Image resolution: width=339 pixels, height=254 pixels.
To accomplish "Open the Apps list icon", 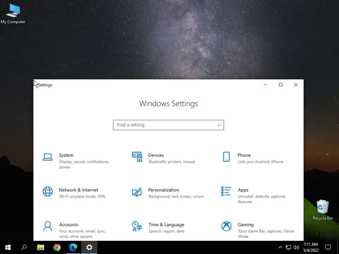I will click(226, 191).
